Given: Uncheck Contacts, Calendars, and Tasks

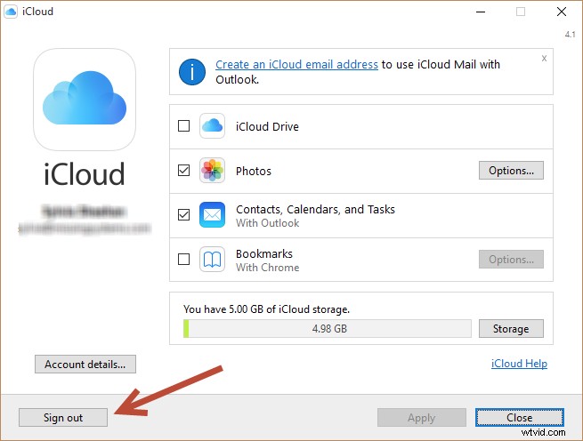Looking at the screenshot, I should click(184, 215).
